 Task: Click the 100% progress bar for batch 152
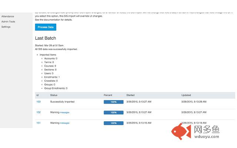coord(113,112)
